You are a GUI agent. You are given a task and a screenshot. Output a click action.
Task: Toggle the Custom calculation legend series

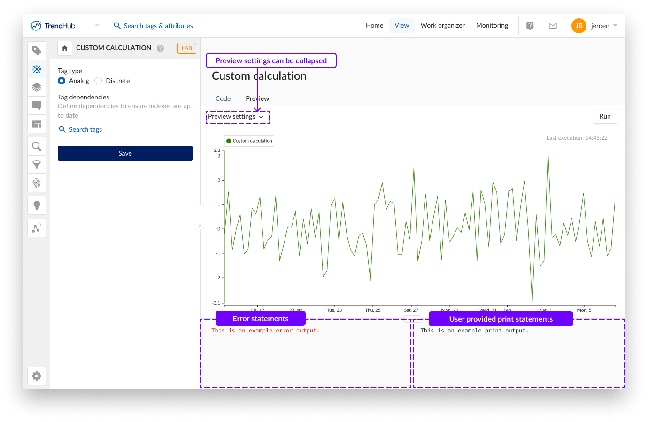coord(249,141)
